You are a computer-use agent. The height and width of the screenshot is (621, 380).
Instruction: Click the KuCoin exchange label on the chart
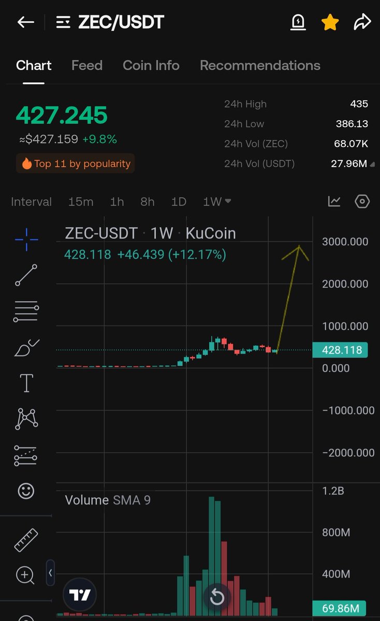click(211, 233)
